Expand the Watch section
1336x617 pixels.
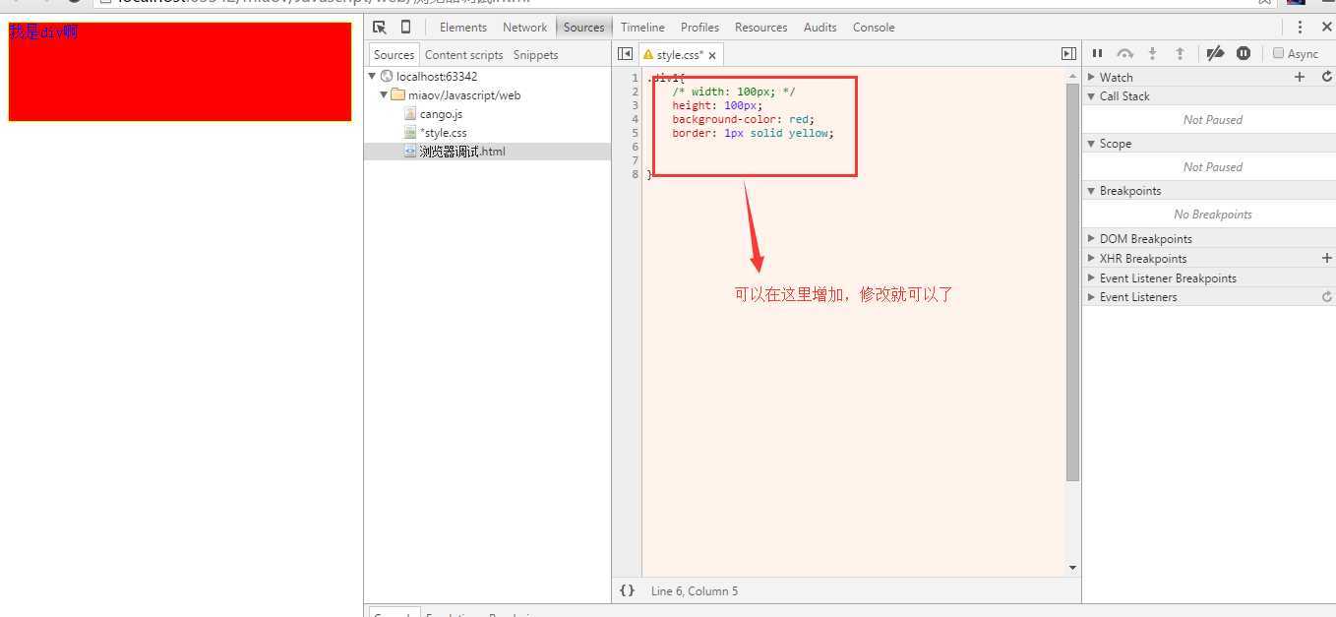pos(1091,77)
